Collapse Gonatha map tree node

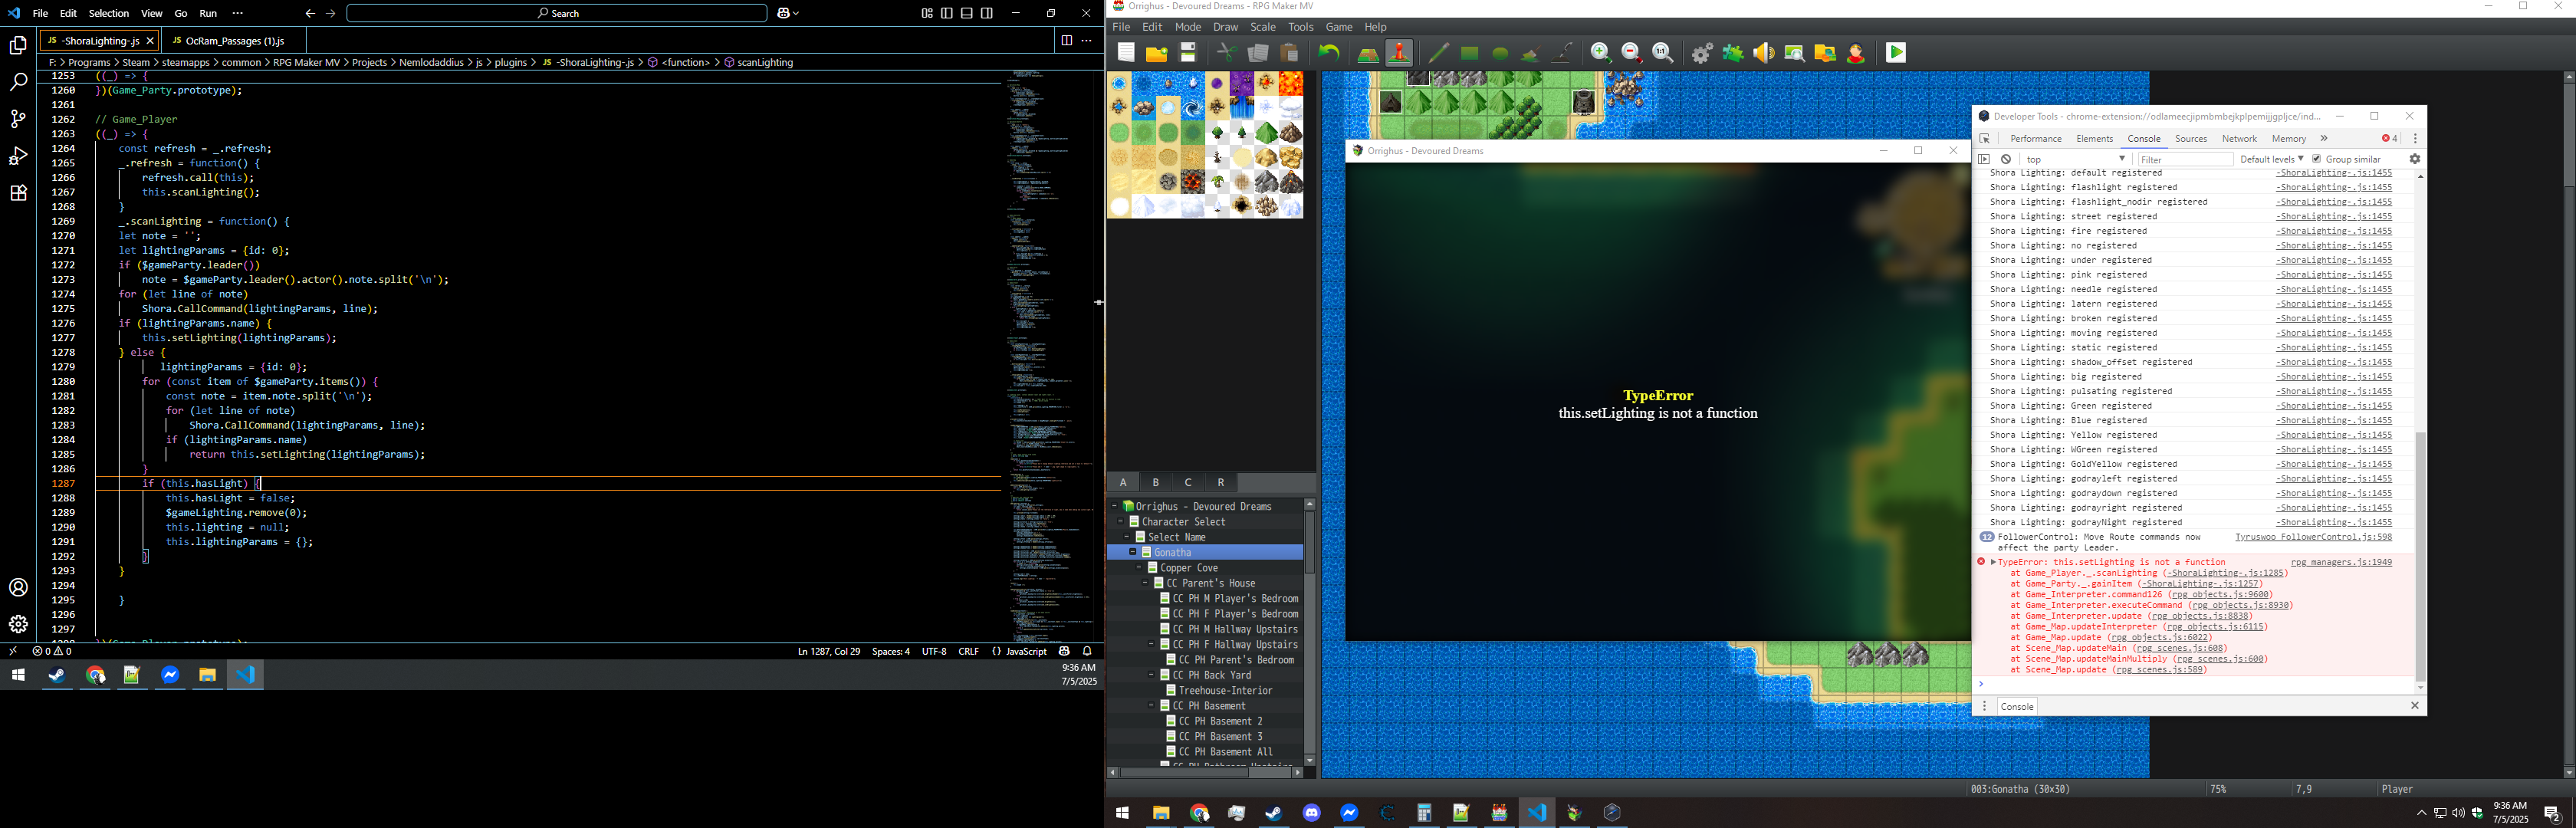coord(1133,552)
